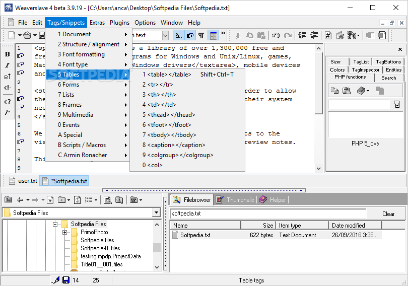Toggle the word wrap toolbar button
The width and height of the screenshot is (408, 286).
pyautogui.click(x=190, y=35)
